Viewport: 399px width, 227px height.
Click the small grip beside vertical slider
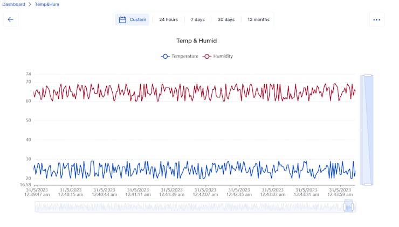pyautogui.click(x=361, y=130)
